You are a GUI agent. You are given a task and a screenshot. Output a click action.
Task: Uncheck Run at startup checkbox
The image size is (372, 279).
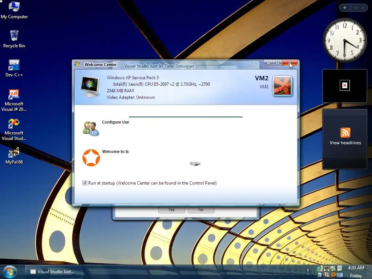click(85, 183)
